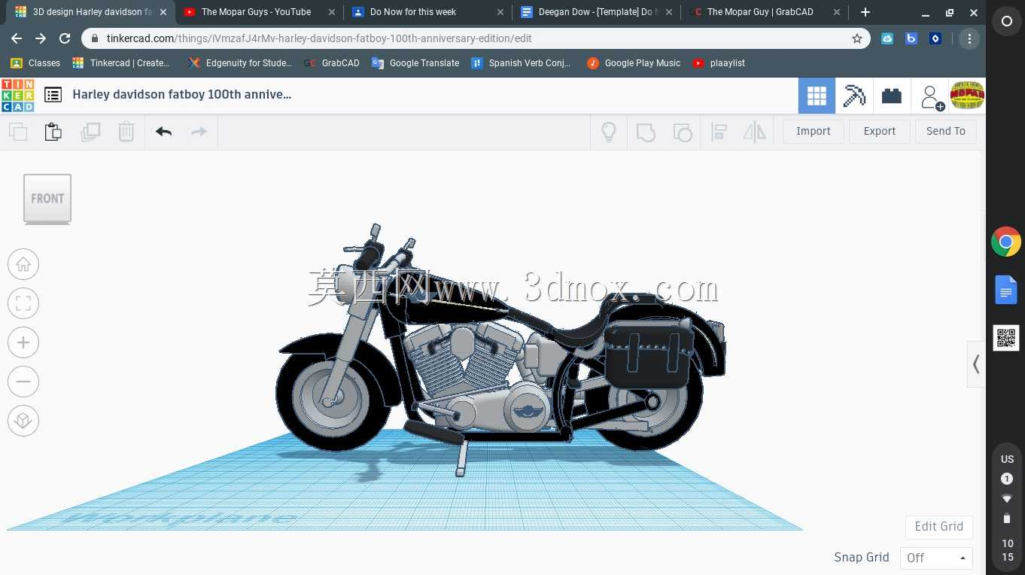The width and height of the screenshot is (1025, 575).
Task: Click the Home view button
Action: pos(23,264)
